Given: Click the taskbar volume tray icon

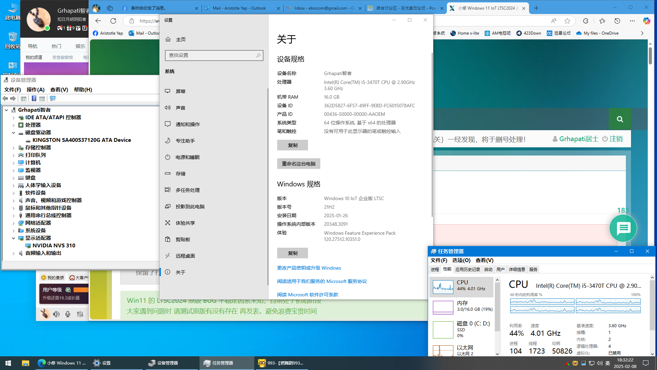Looking at the screenshot, I should pos(600,363).
